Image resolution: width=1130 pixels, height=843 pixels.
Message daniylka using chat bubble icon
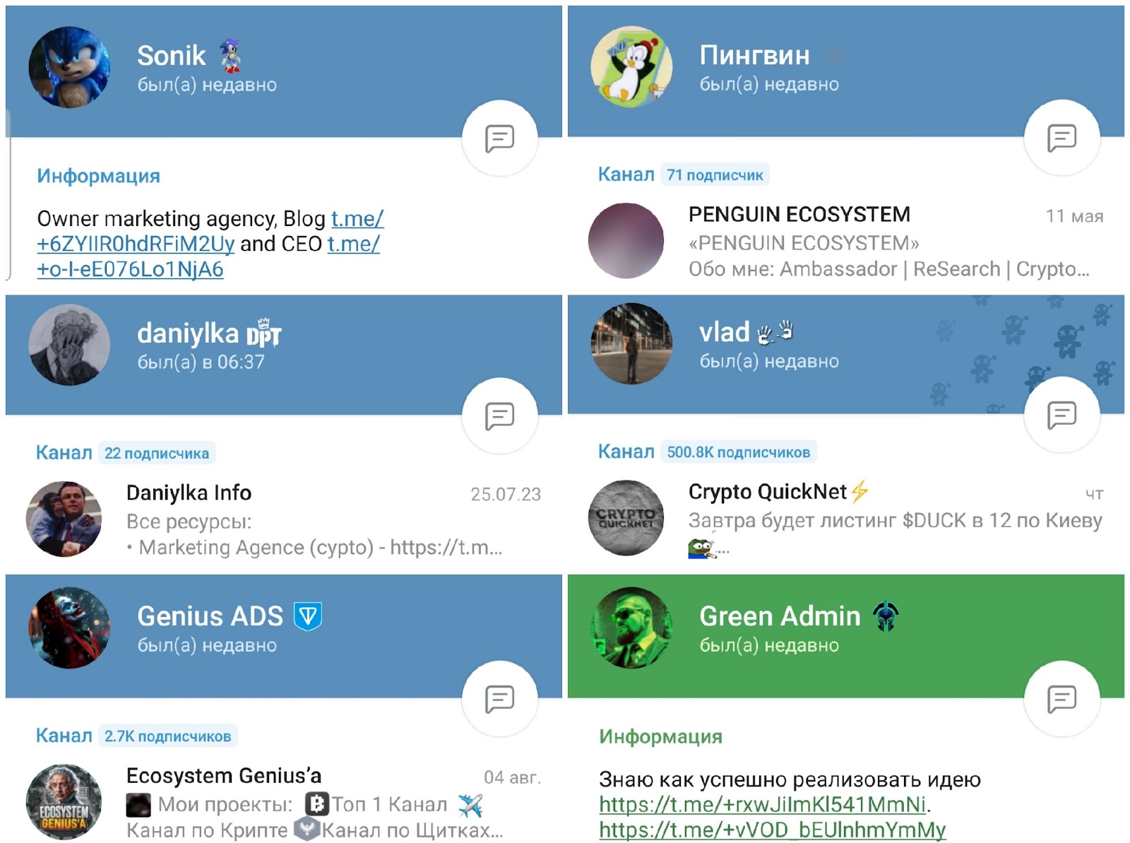499,416
